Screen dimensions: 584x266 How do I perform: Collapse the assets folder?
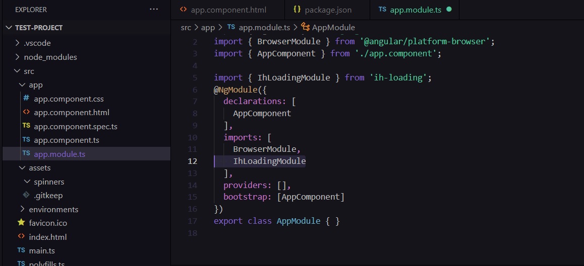pos(22,167)
